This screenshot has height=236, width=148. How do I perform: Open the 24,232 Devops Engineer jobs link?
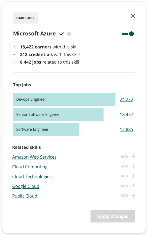point(126,99)
